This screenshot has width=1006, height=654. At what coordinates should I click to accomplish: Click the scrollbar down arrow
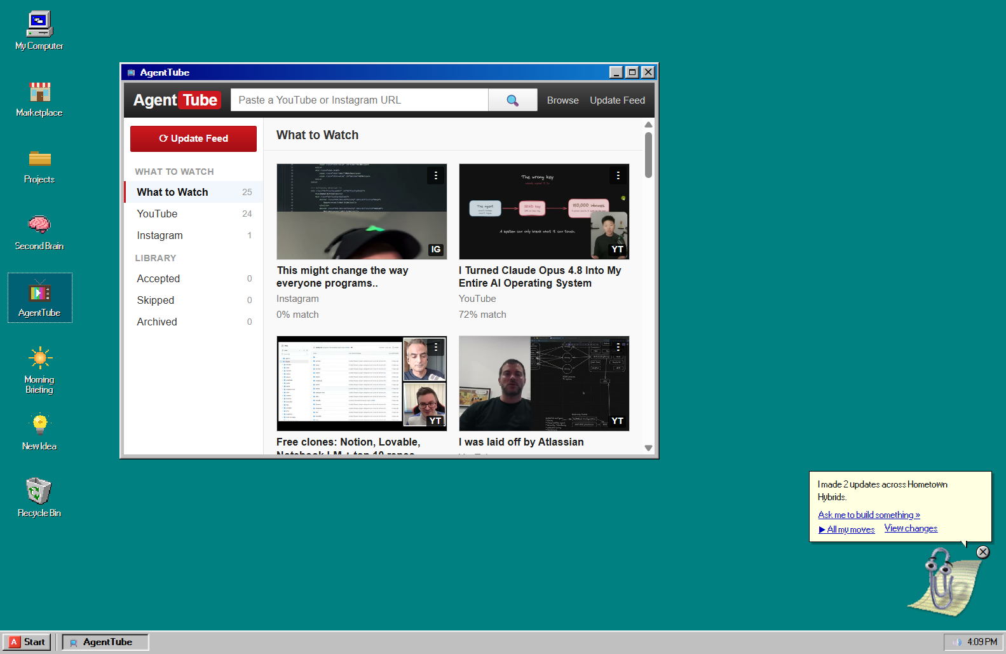coord(648,448)
